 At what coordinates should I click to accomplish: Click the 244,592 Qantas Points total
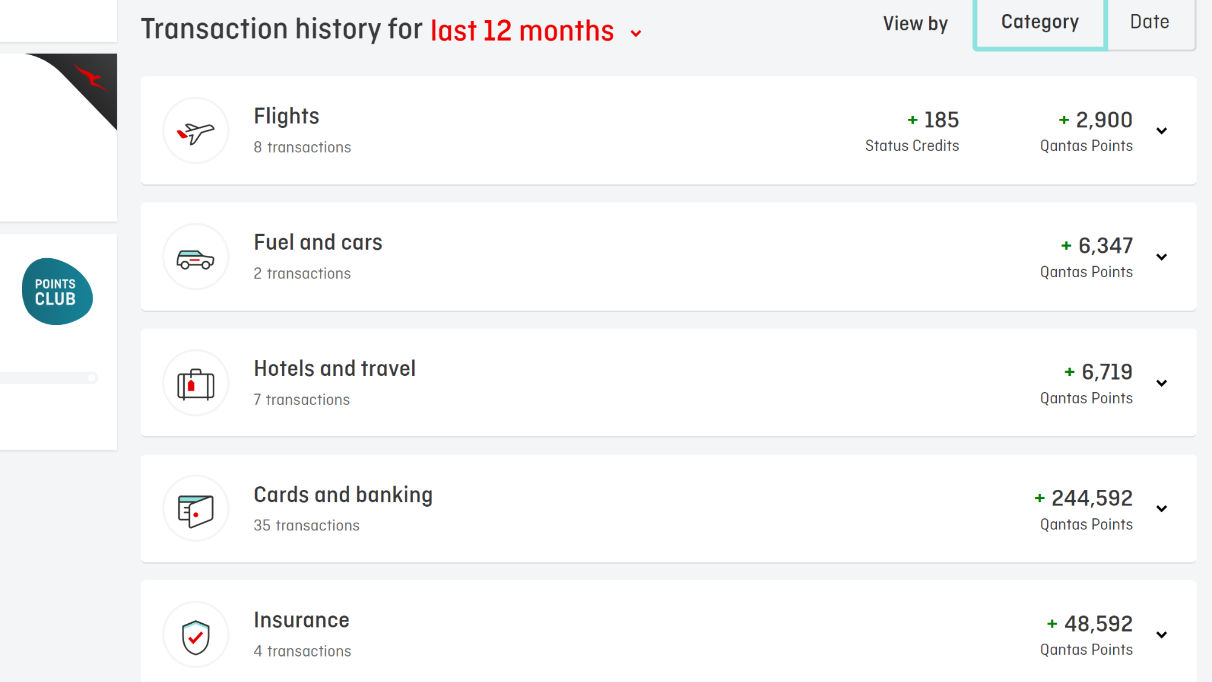[x=1084, y=498]
